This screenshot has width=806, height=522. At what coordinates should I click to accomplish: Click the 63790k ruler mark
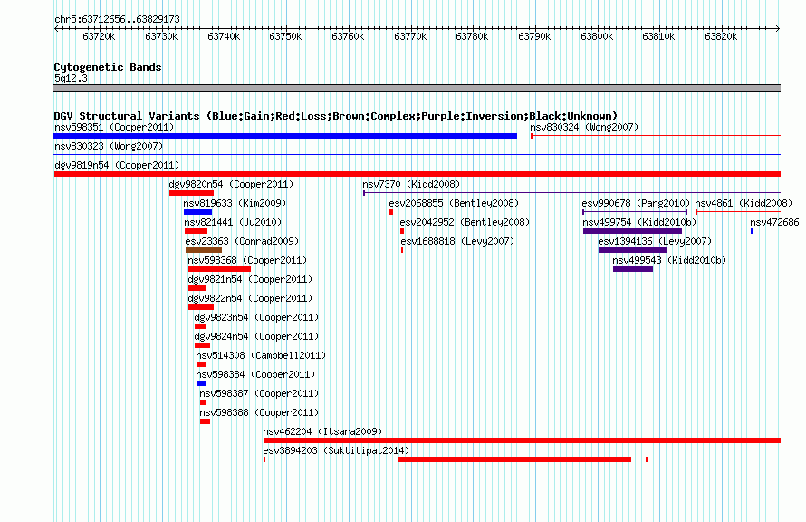(534, 36)
